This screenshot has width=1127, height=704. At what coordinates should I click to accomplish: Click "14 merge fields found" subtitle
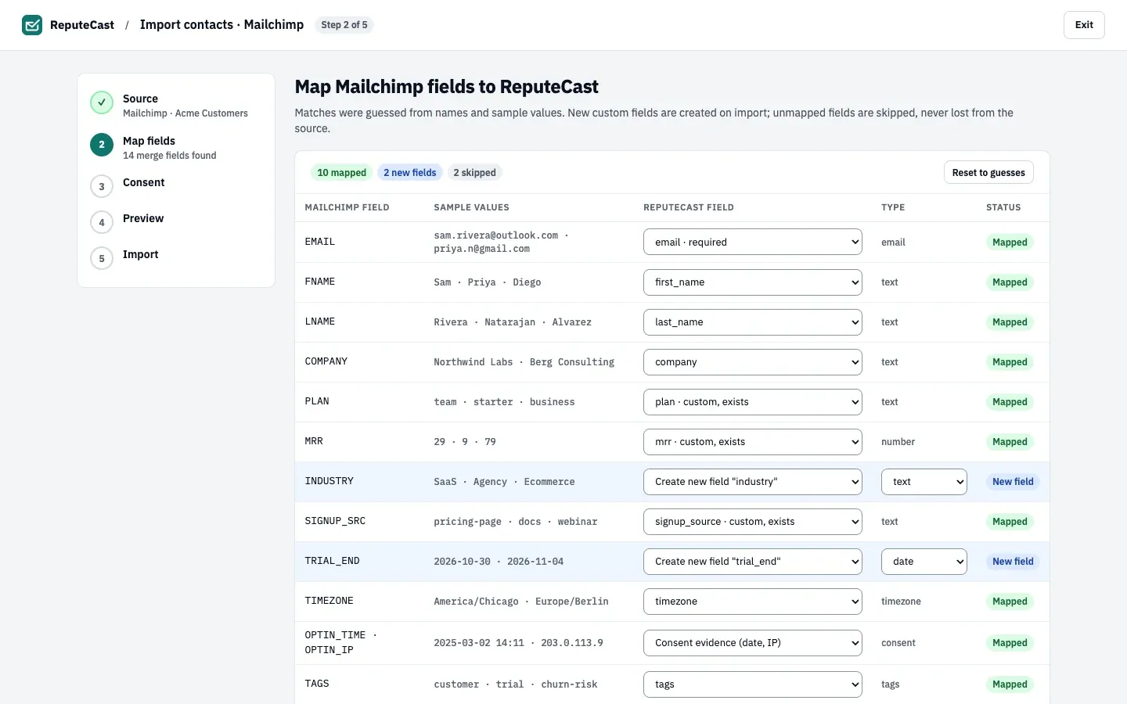pos(170,156)
